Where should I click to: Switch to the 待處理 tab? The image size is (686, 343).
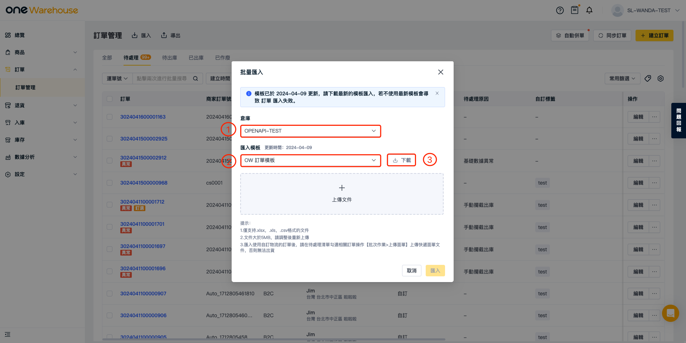(137, 58)
